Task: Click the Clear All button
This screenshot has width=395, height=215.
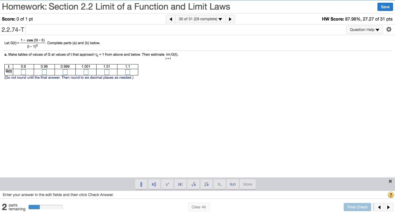Action: (199, 207)
